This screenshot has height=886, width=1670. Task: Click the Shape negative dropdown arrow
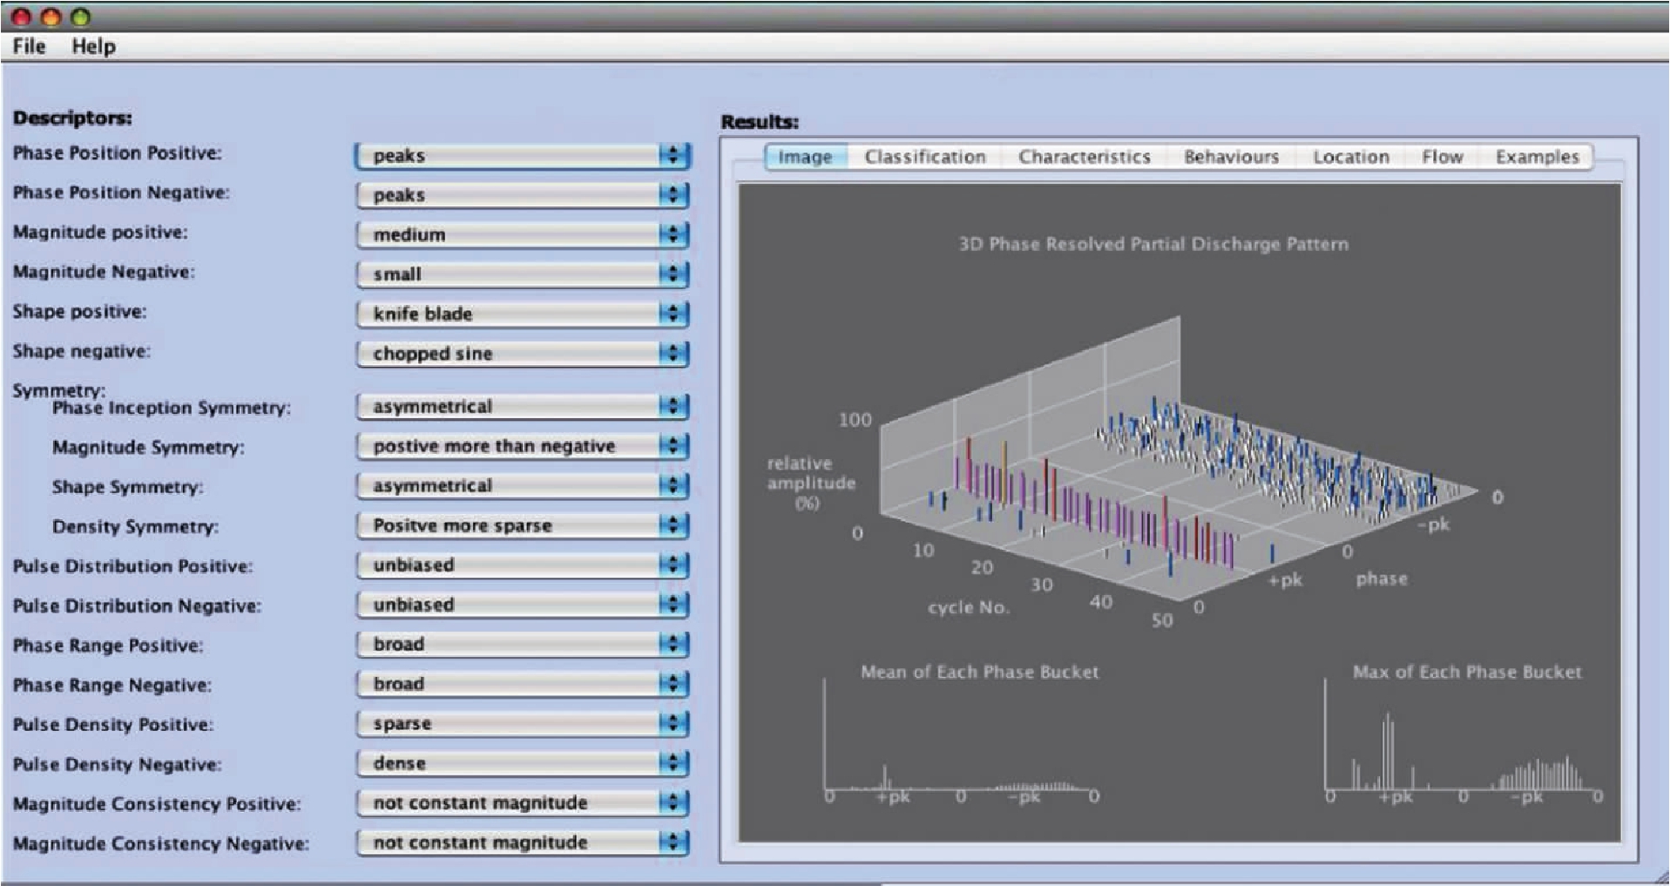(673, 353)
